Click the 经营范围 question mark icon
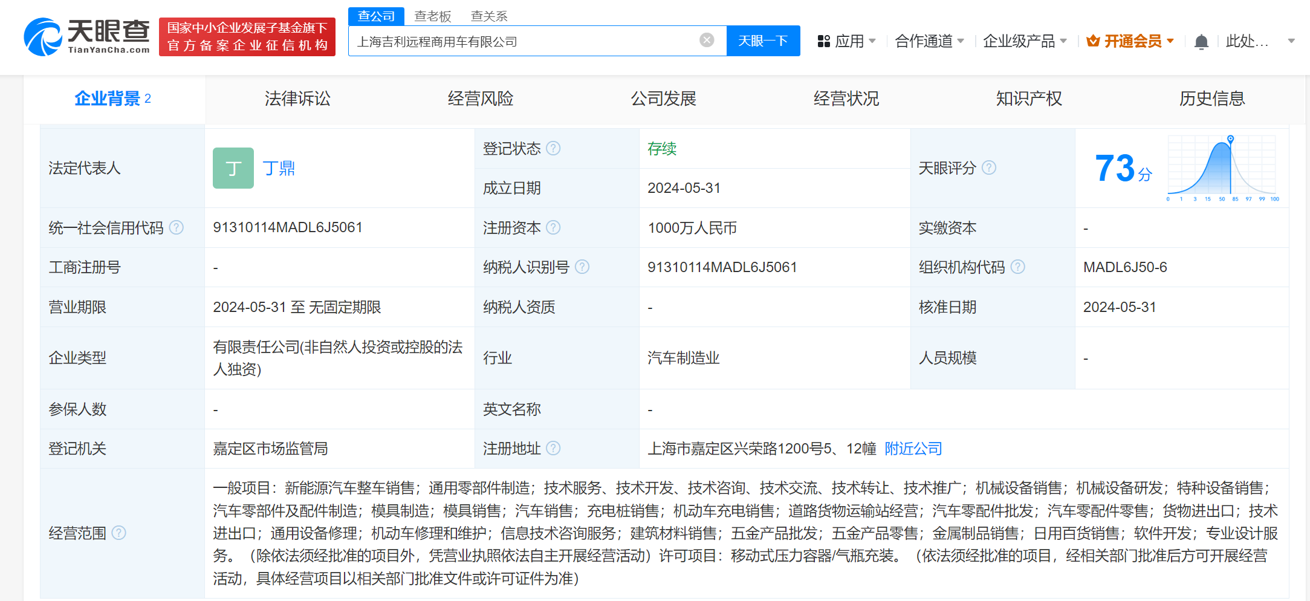Image resolution: width=1310 pixels, height=601 pixels. (120, 533)
